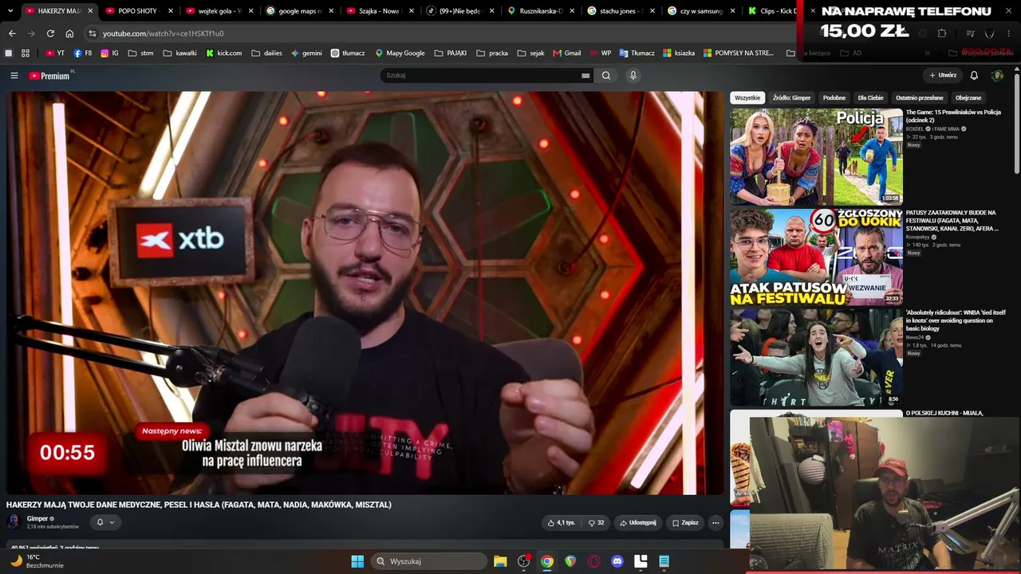Select the Obejrzane filter chip
This screenshot has height=574, width=1021.
click(x=968, y=98)
